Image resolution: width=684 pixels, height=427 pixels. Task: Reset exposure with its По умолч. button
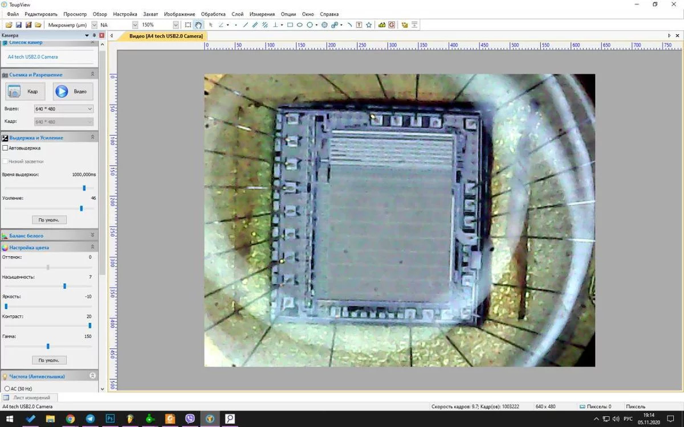pyautogui.click(x=49, y=220)
